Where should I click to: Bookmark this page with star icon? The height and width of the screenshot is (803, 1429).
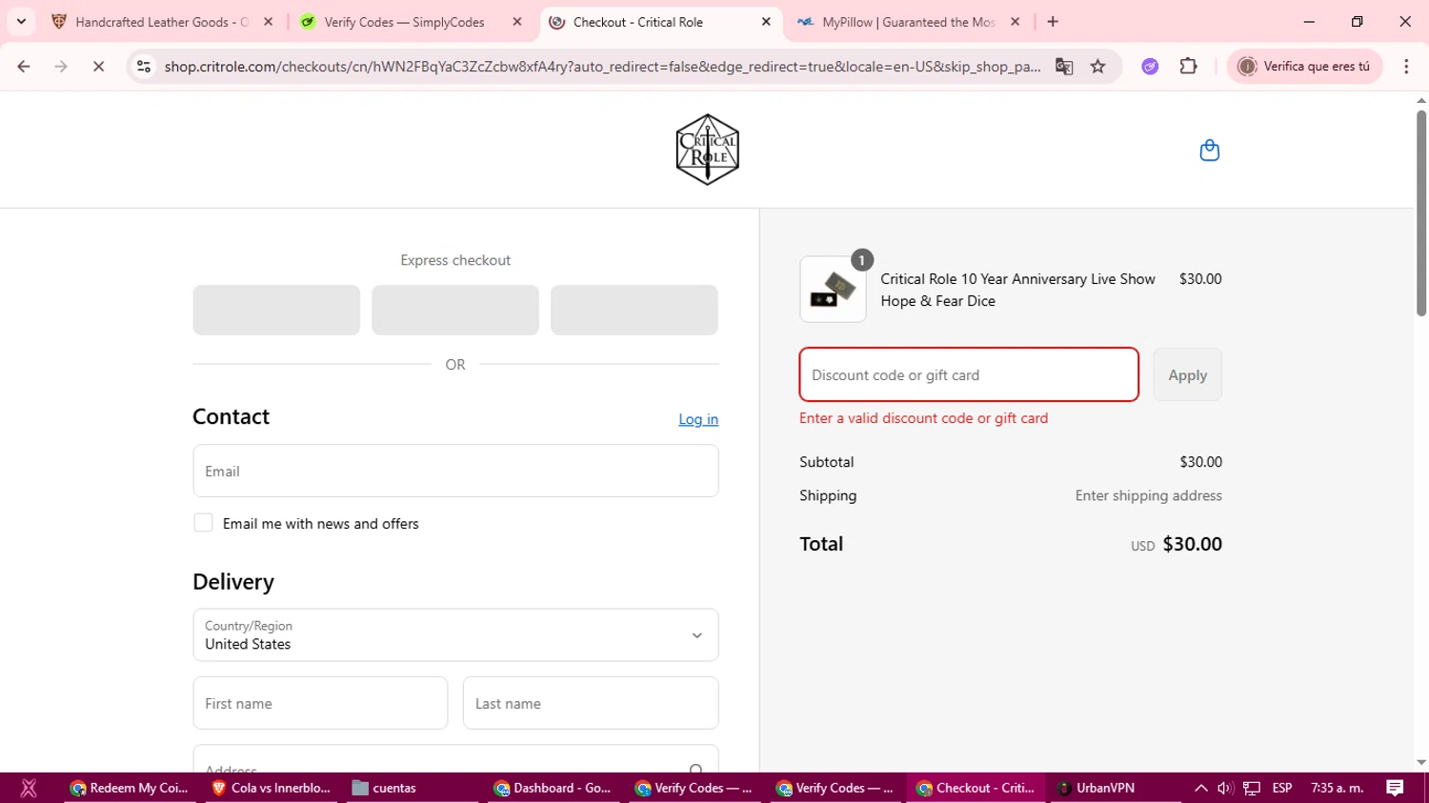click(x=1097, y=67)
